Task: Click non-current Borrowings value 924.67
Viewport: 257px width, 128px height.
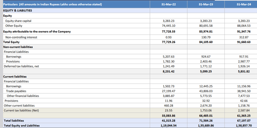Action: (x=206, y=56)
